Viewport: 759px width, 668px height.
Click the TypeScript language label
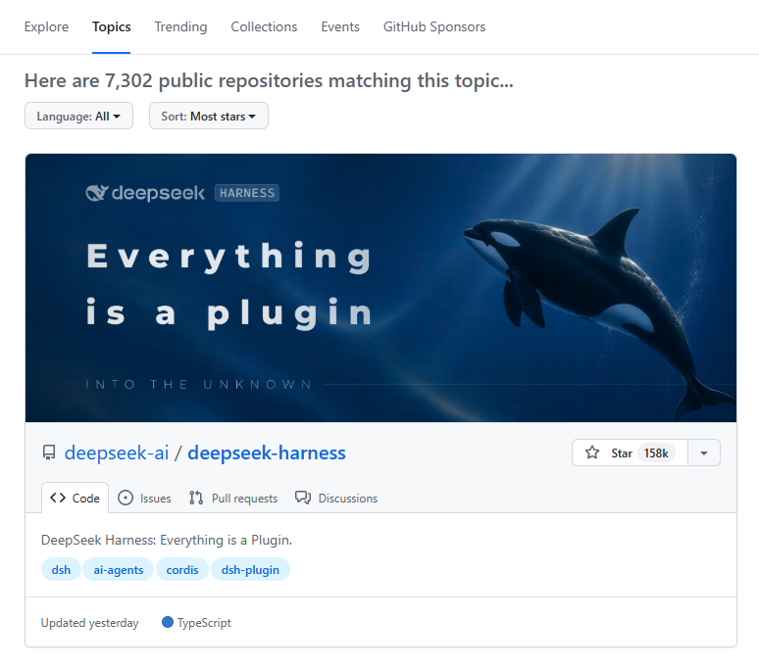[x=204, y=623]
